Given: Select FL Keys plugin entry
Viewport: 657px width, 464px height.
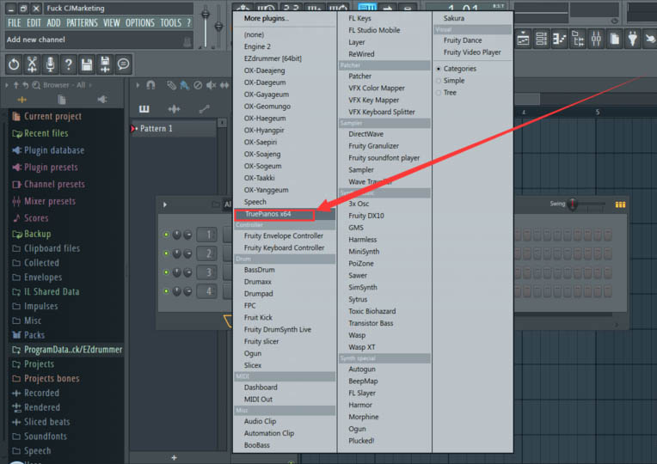Looking at the screenshot, I should [359, 18].
